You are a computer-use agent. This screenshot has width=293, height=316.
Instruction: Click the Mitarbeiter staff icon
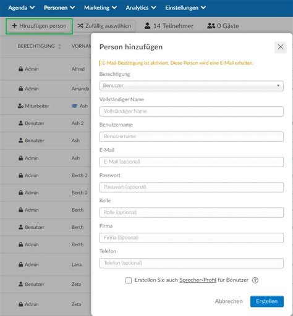[21, 106]
